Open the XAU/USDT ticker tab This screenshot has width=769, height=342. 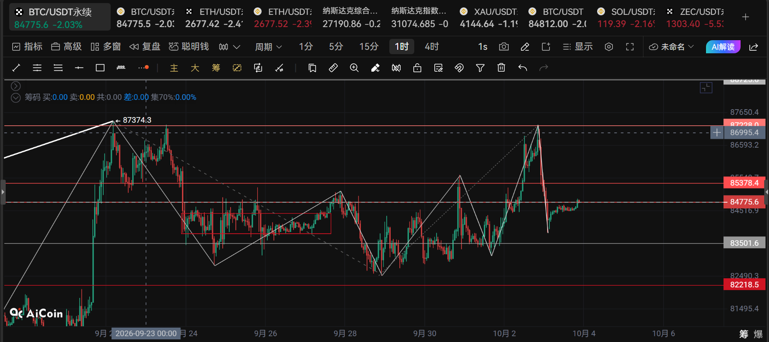coord(489,18)
